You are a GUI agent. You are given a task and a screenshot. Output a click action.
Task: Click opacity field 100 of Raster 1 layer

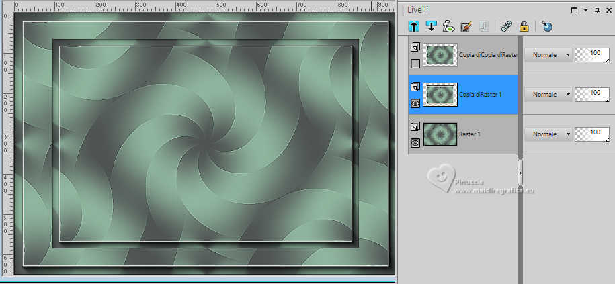[x=592, y=134]
